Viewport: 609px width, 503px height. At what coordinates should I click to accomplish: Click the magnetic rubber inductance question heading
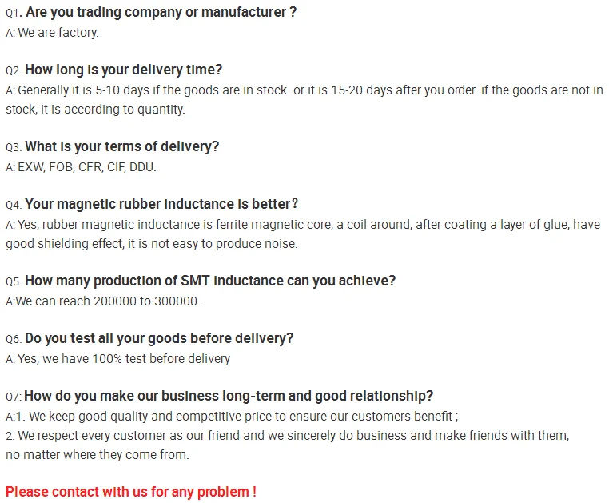click(x=161, y=204)
